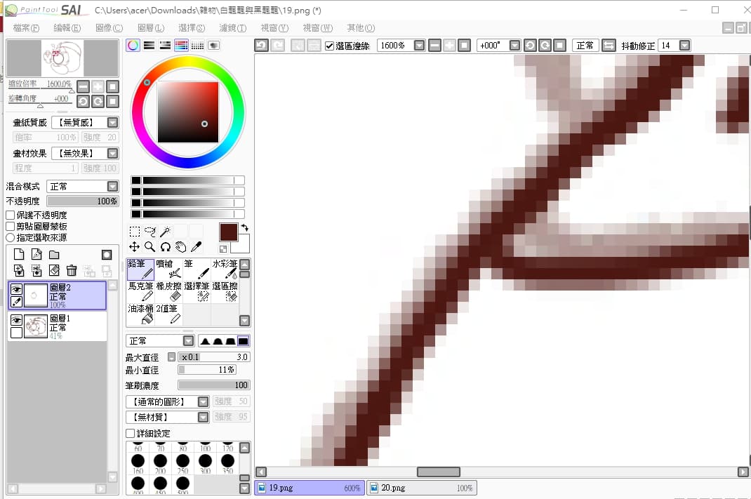
Task: Click toolbar rotate counterclockwise button
Action: (x=530, y=46)
